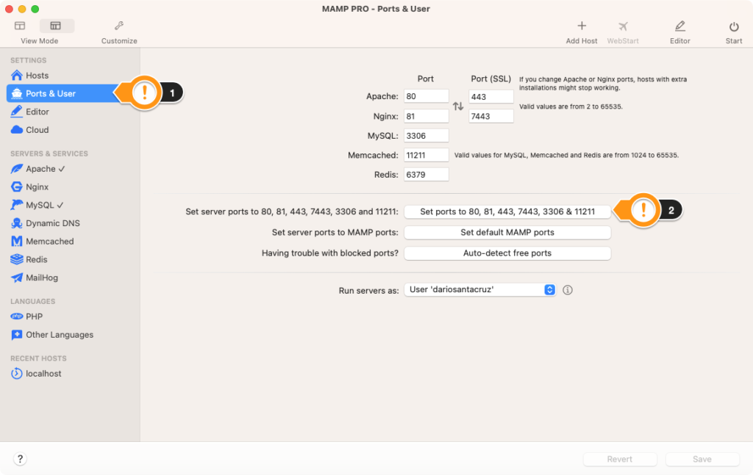The height and width of the screenshot is (475, 753).
Task: Go to PHP language settings
Action: (34, 316)
